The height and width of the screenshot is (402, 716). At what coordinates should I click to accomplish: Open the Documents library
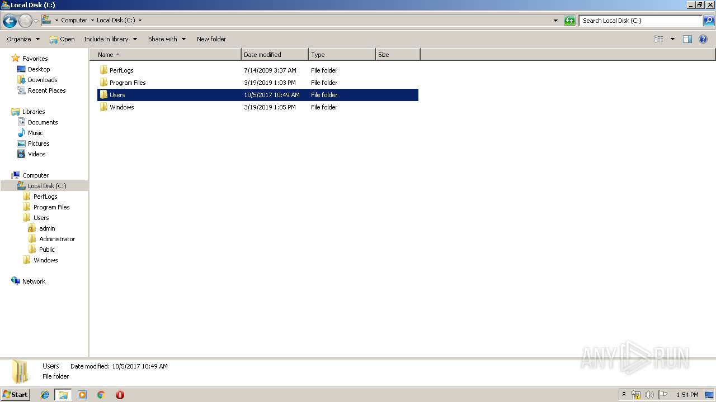[43, 122]
